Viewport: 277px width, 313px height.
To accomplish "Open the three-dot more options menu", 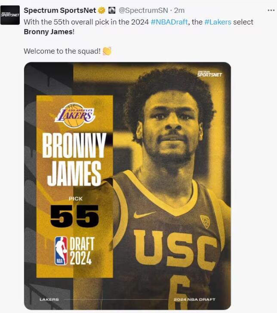I will pos(271,10).
